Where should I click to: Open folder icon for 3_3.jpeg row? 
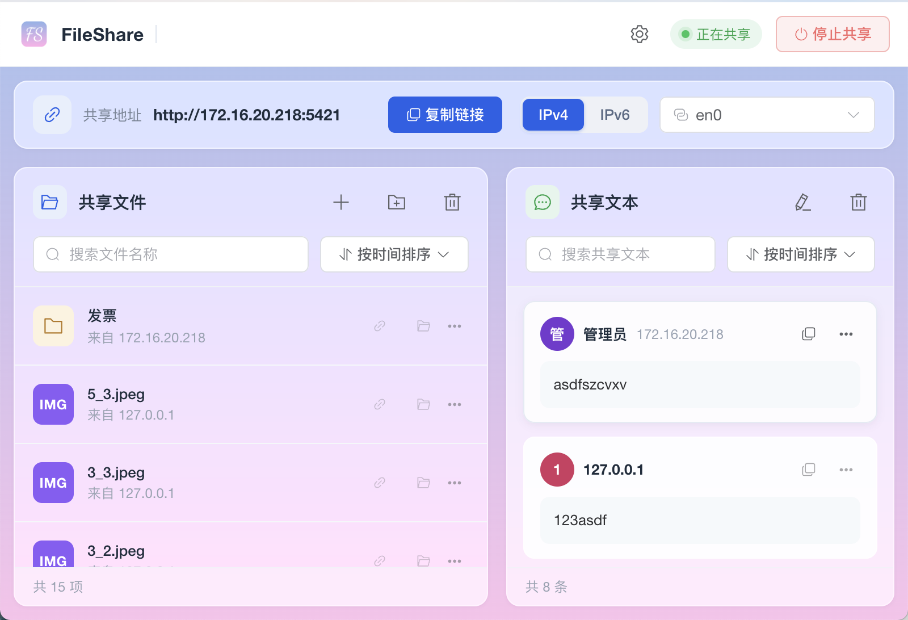point(423,483)
